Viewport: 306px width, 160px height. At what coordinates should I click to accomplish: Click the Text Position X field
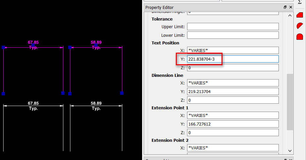click(233, 50)
